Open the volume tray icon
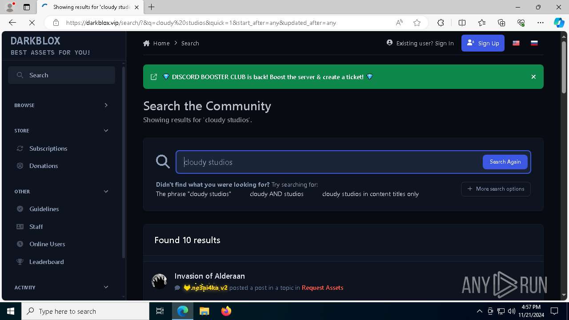 (x=512, y=311)
